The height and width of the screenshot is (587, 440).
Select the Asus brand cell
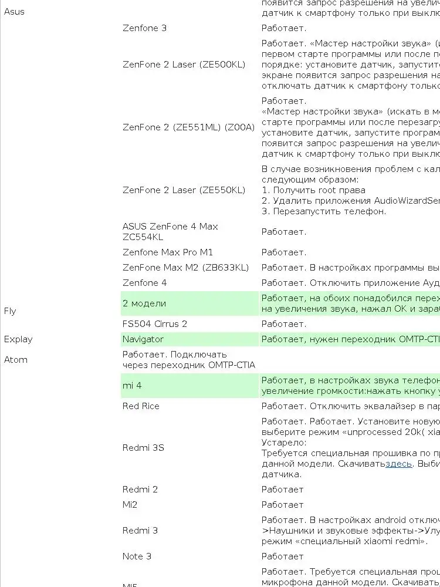click(14, 12)
